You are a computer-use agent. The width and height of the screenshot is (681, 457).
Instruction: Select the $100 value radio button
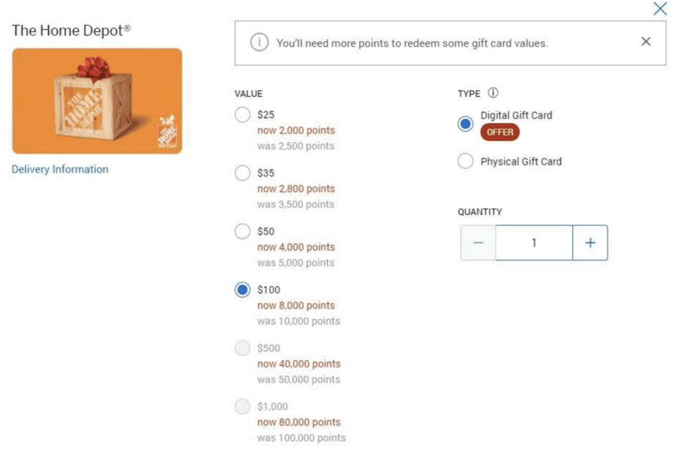243,290
